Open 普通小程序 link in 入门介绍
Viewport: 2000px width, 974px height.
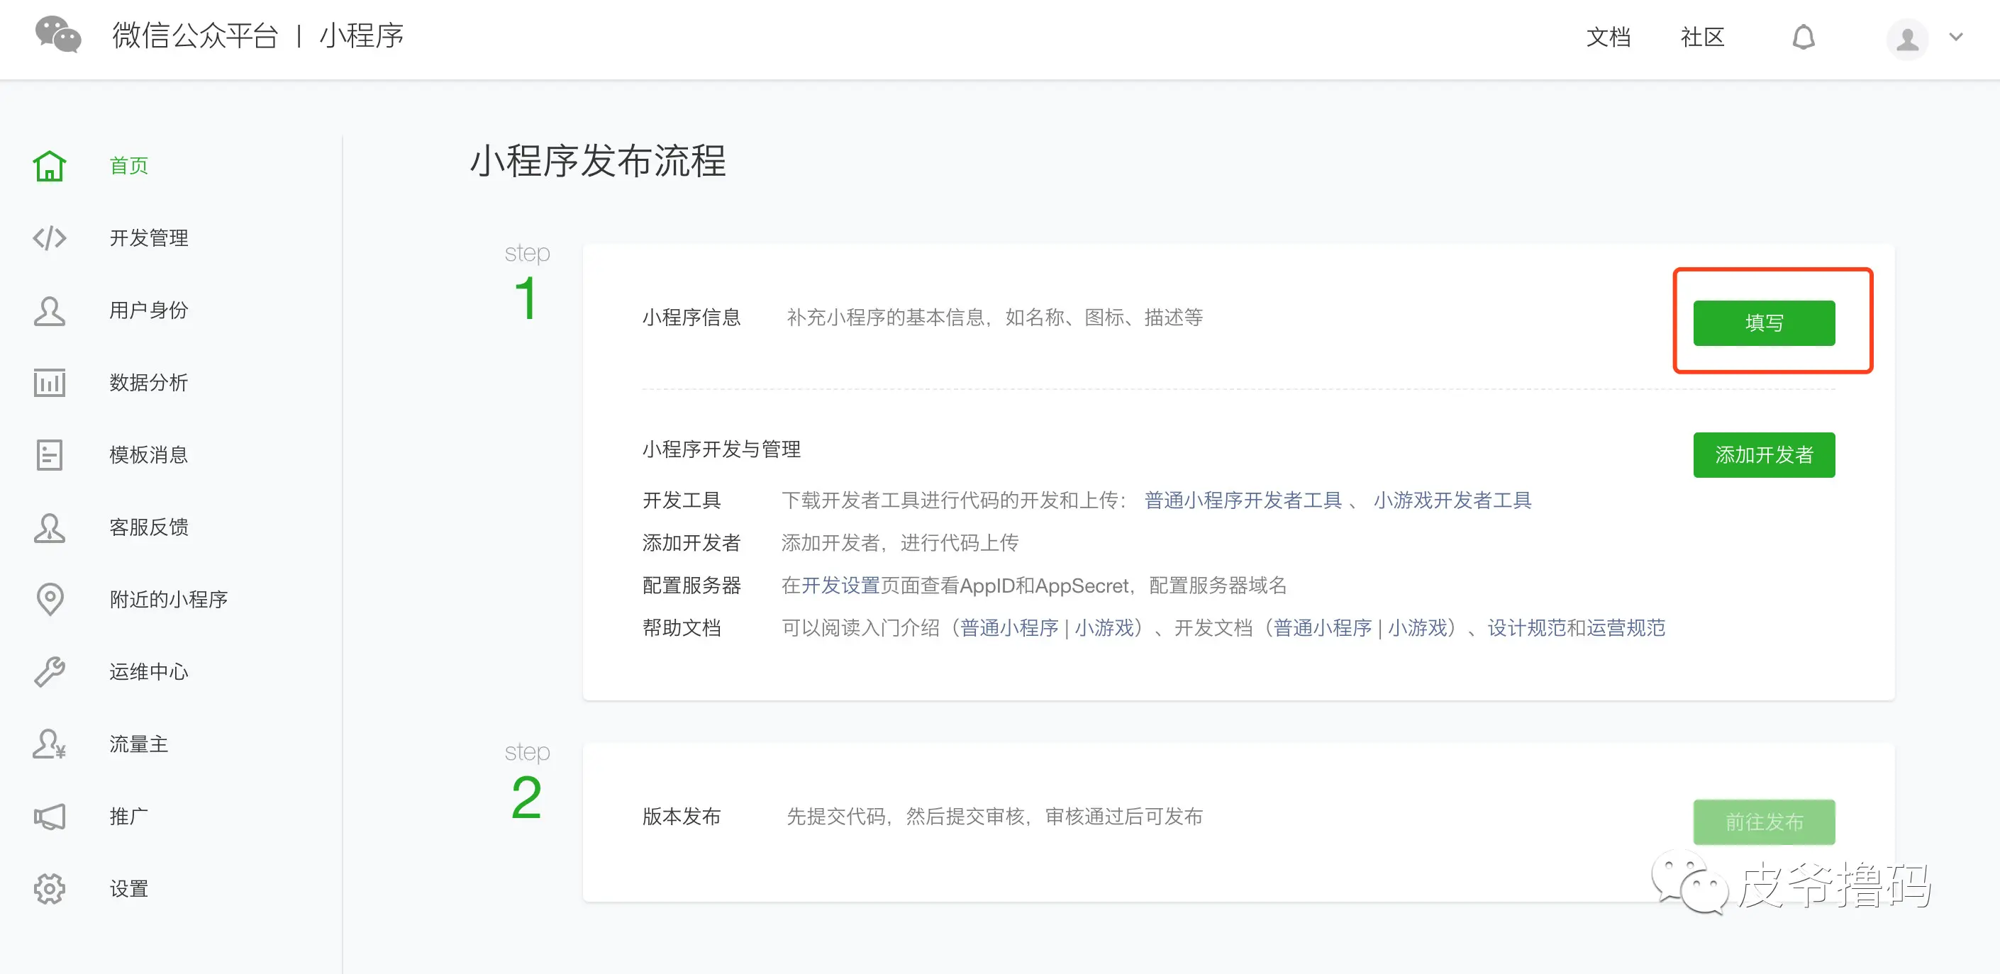[x=1009, y=628]
